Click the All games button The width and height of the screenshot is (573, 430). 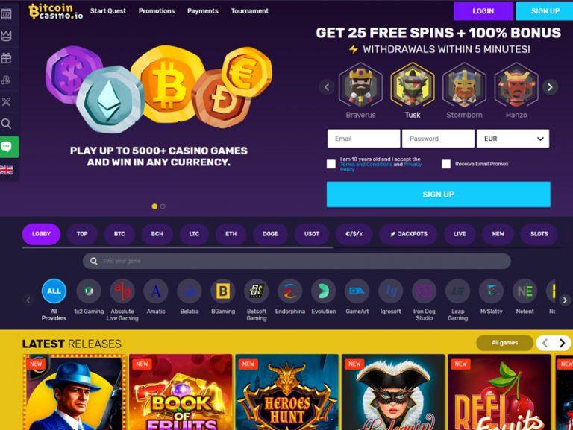[x=504, y=343]
